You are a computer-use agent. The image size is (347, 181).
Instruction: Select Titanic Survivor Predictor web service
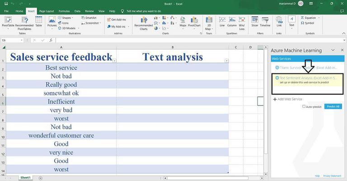pyautogui.click(x=307, y=68)
